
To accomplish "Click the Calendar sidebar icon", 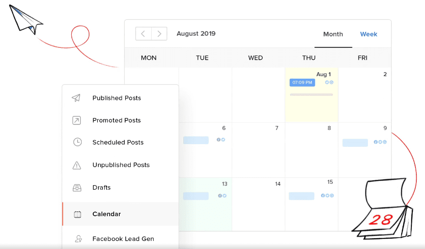I will (x=77, y=214).
